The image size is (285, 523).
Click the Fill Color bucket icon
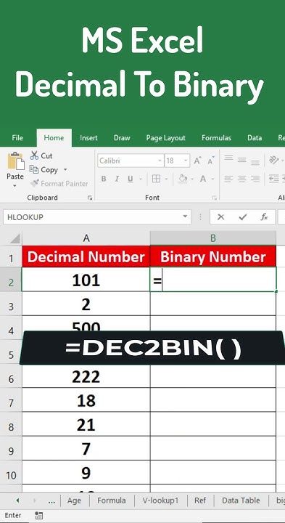point(183,179)
